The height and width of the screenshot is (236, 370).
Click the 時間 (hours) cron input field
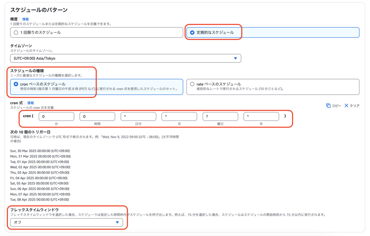(x=98, y=117)
